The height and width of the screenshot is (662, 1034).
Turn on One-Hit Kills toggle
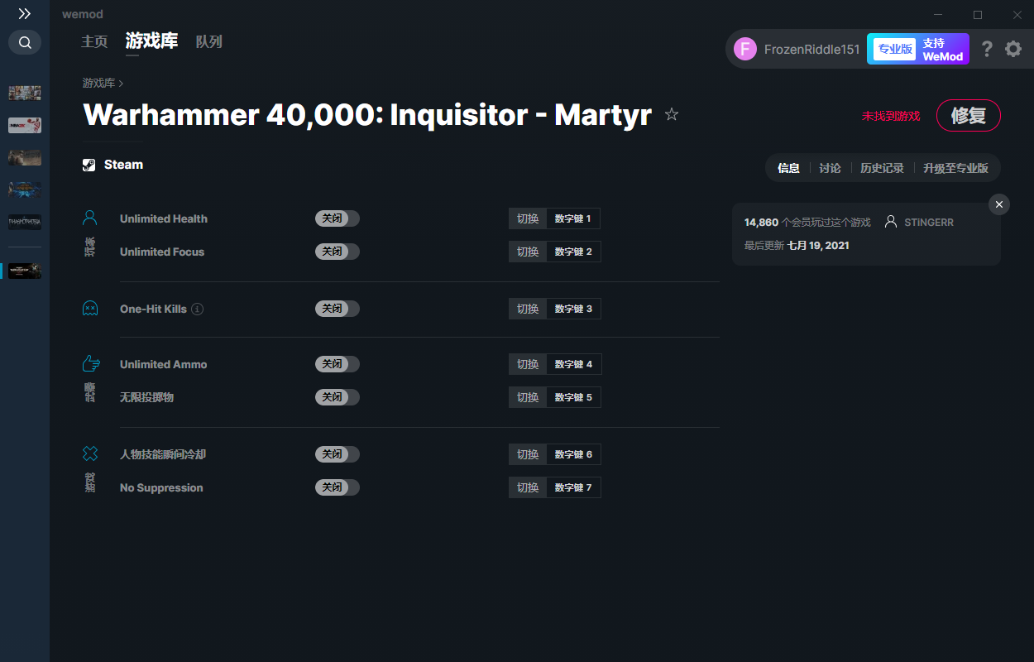(x=337, y=309)
